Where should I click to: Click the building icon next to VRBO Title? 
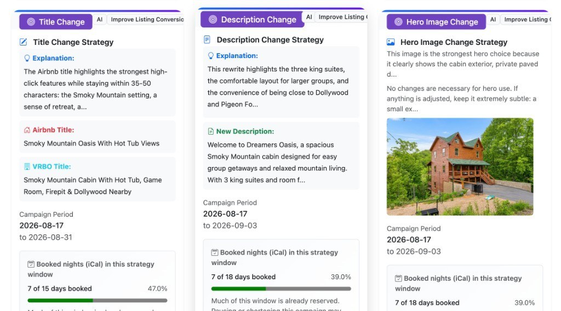pyautogui.click(x=27, y=166)
